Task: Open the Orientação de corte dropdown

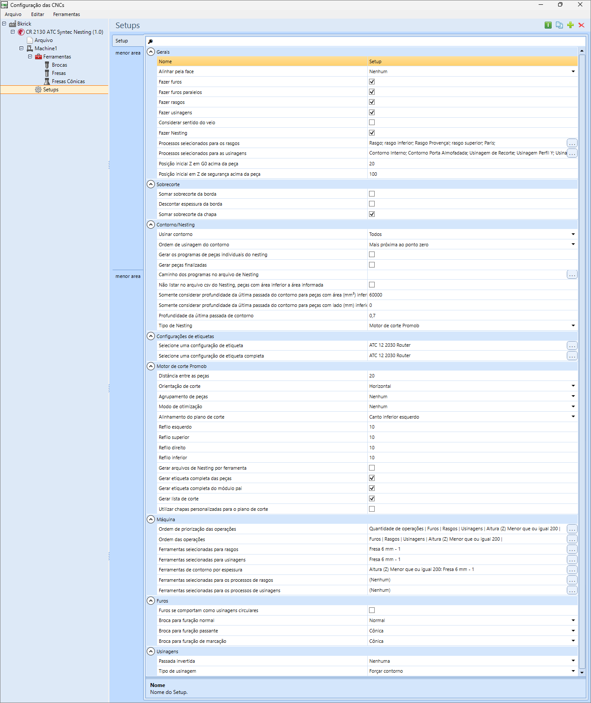Action: [573, 386]
